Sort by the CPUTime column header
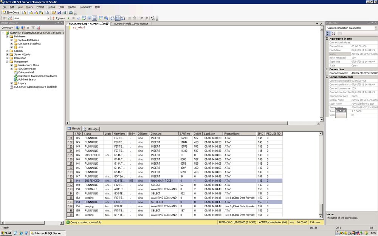 pyautogui.click(x=185, y=134)
